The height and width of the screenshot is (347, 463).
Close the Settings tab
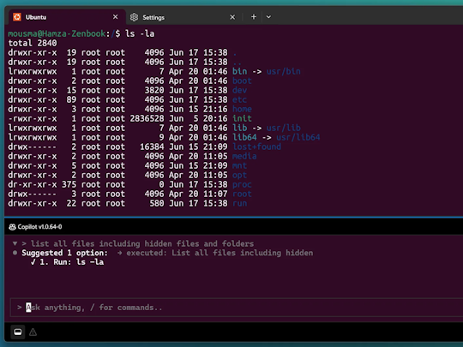(232, 17)
